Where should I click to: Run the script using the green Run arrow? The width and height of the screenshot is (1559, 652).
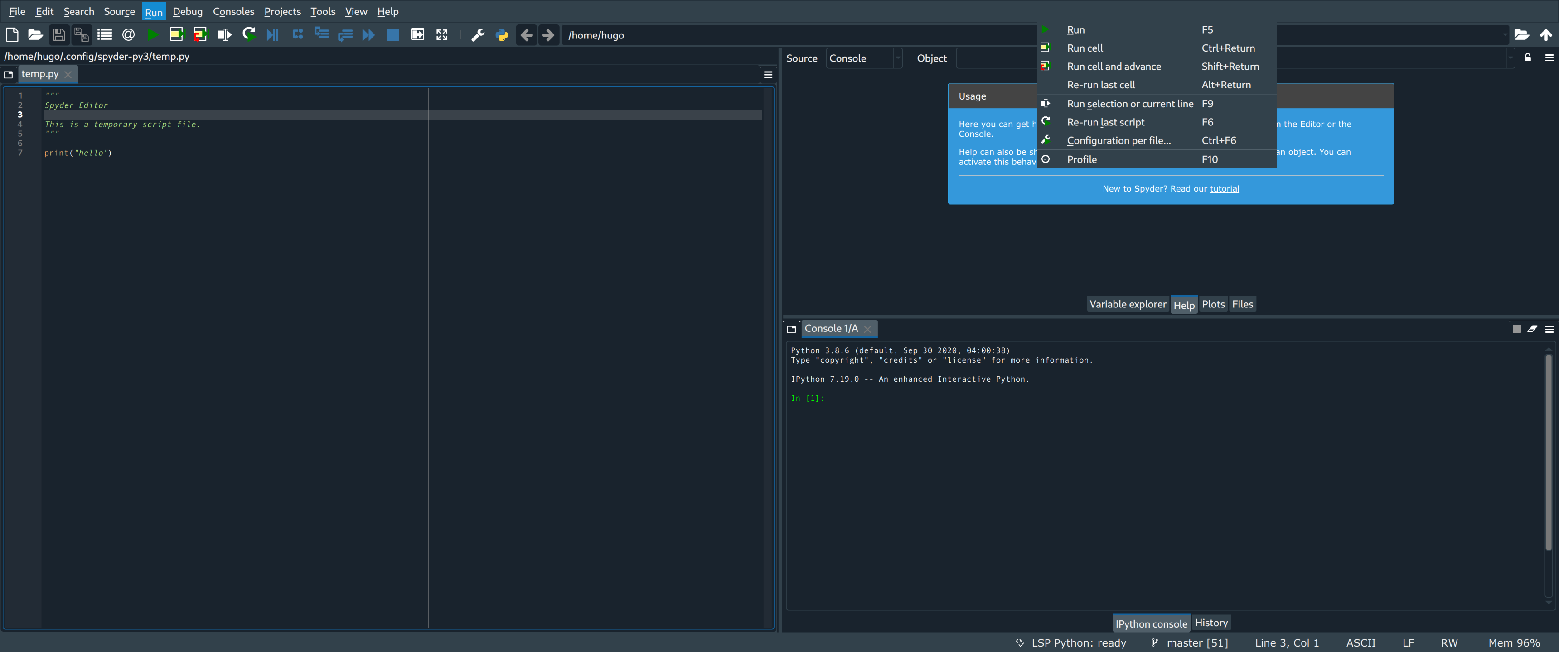coord(153,34)
